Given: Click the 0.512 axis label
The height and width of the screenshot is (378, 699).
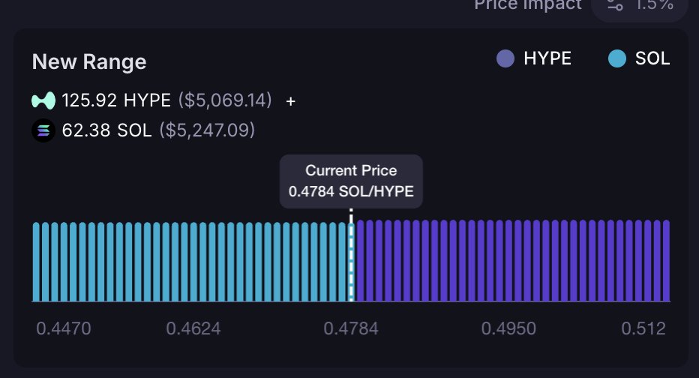Looking at the screenshot, I should coord(643,328).
